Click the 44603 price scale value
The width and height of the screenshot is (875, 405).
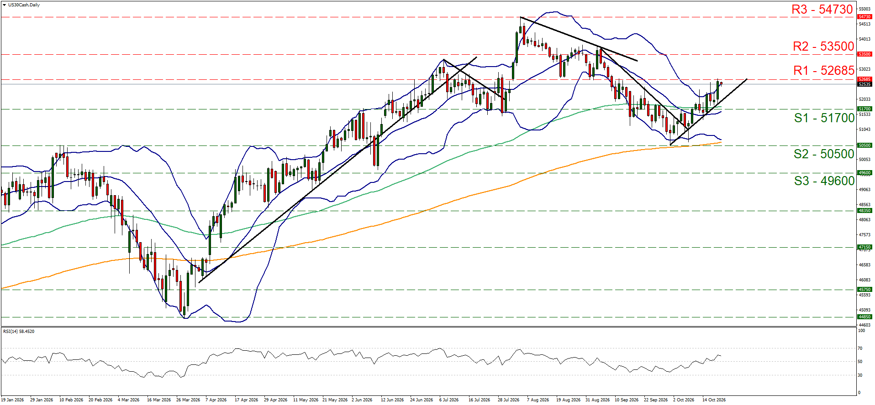[864, 325]
